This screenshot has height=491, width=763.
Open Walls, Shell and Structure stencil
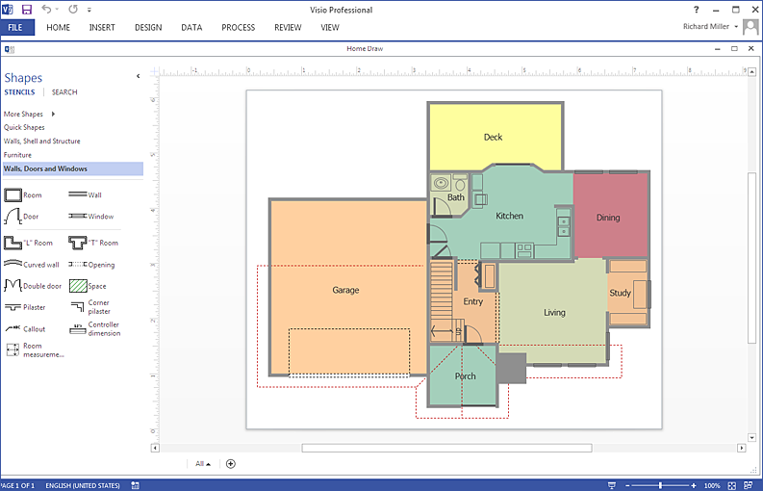click(x=41, y=141)
